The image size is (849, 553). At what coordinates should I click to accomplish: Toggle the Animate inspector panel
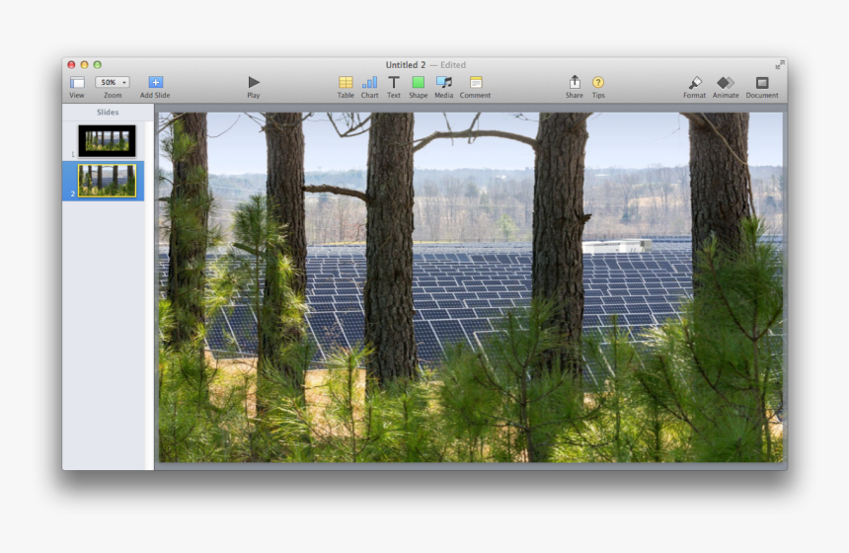point(726,83)
